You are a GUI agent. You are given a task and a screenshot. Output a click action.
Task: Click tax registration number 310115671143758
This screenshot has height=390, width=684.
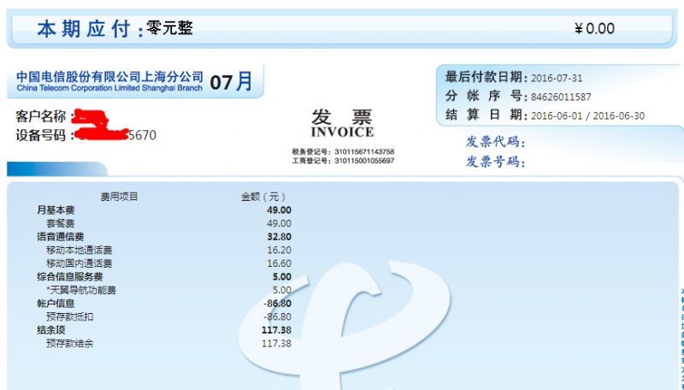click(x=364, y=152)
